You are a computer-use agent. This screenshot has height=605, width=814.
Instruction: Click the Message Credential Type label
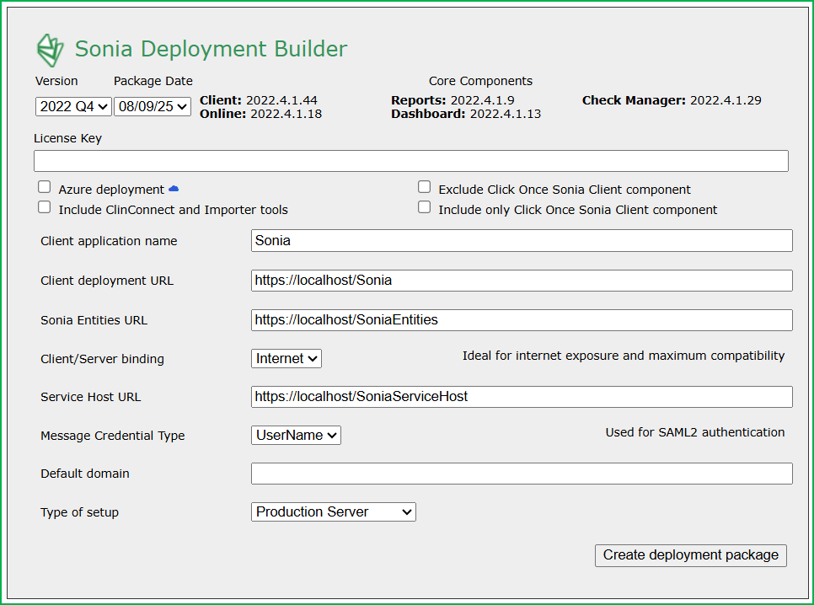113,436
